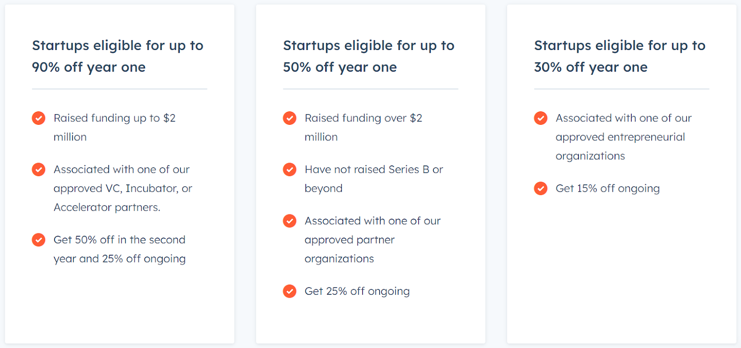Click the checkmark icon next to "Have not raised Series B"
Screen dimensions: 741x348
[289, 170]
